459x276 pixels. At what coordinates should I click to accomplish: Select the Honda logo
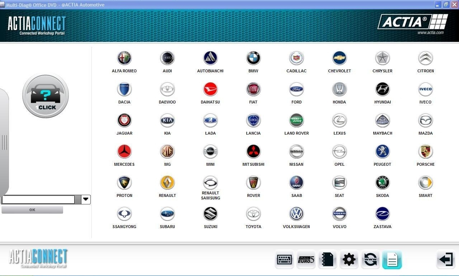pos(340,89)
